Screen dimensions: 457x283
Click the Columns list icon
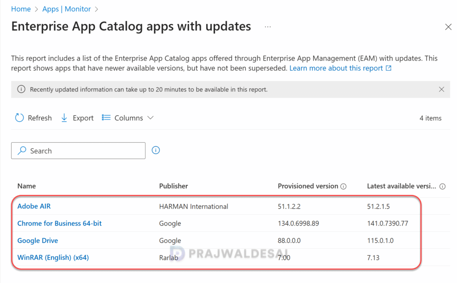[106, 118]
